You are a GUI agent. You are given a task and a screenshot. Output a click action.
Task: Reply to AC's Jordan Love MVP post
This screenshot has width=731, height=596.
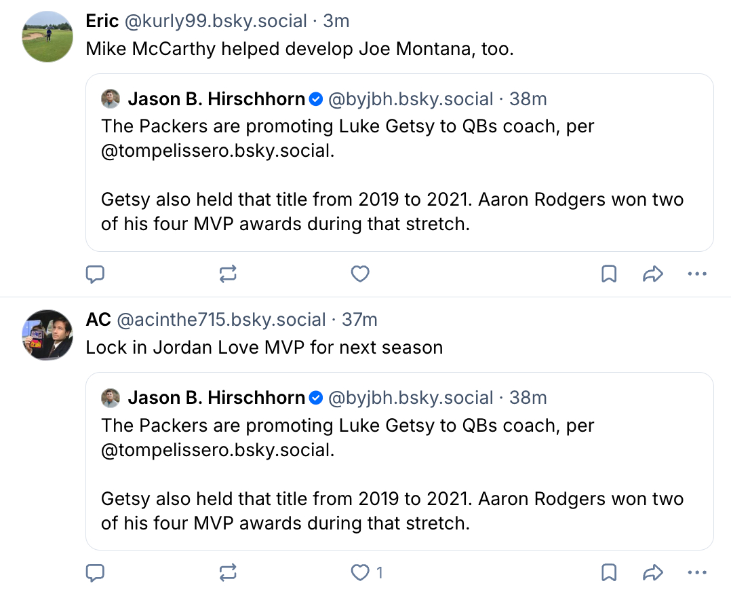pos(96,573)
